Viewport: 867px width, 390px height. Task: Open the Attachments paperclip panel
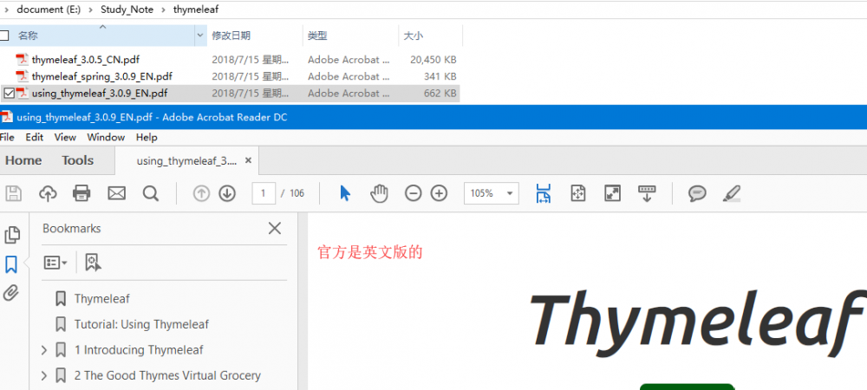click(x=11, y=293)
